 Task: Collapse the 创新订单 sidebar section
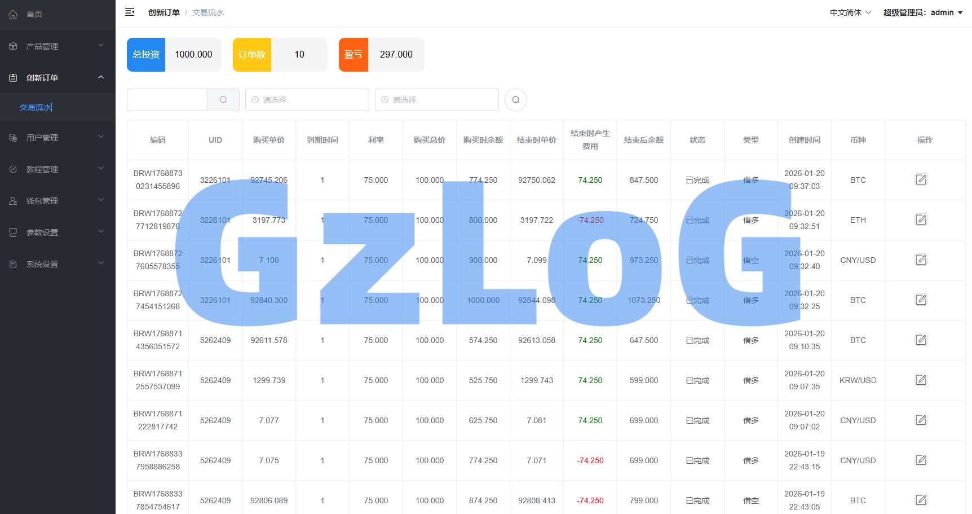pos(58,78)
